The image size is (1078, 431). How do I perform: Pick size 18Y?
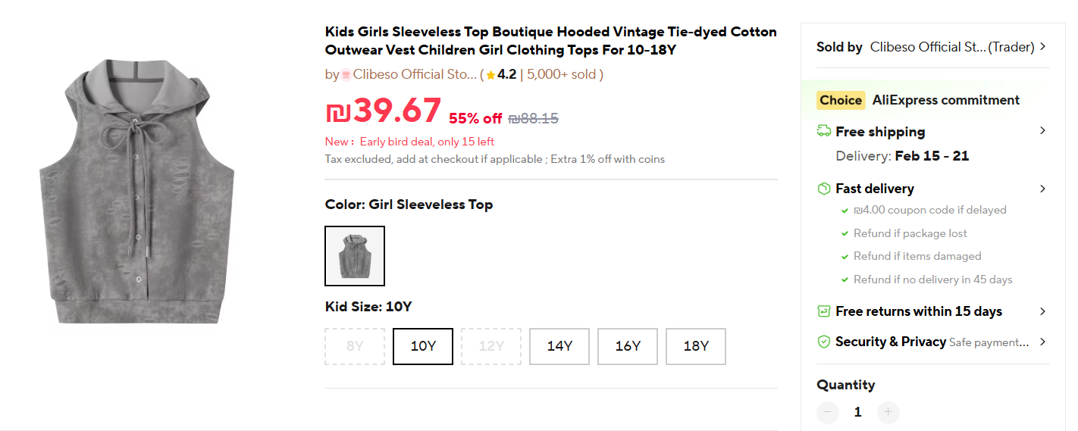click(x=696, y=346)
